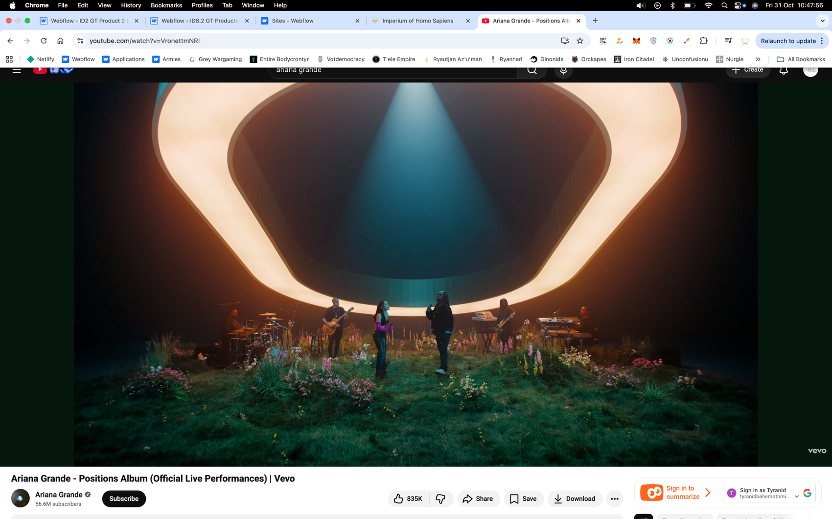Close the Ariana Grande YouTube tab
Screen dimensions: 832x519
[x=578, y=21]
